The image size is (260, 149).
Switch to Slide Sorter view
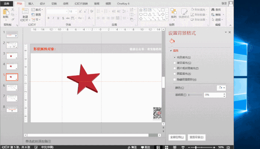tap(167, 147)
